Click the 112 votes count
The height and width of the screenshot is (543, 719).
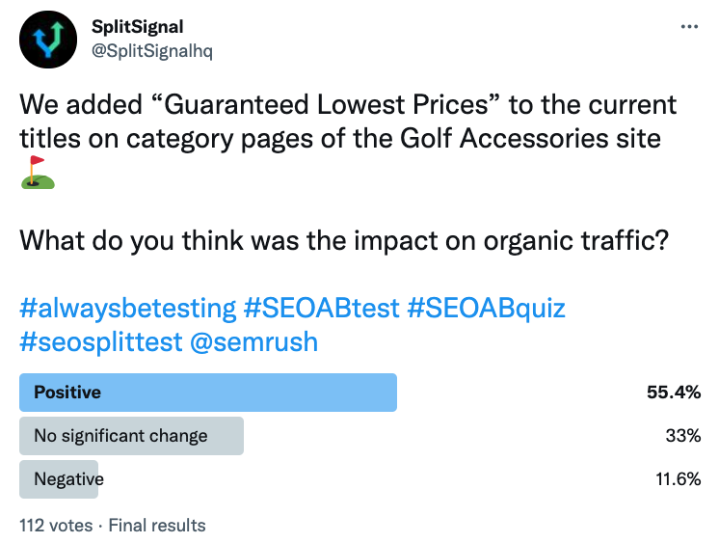[56, 526]
